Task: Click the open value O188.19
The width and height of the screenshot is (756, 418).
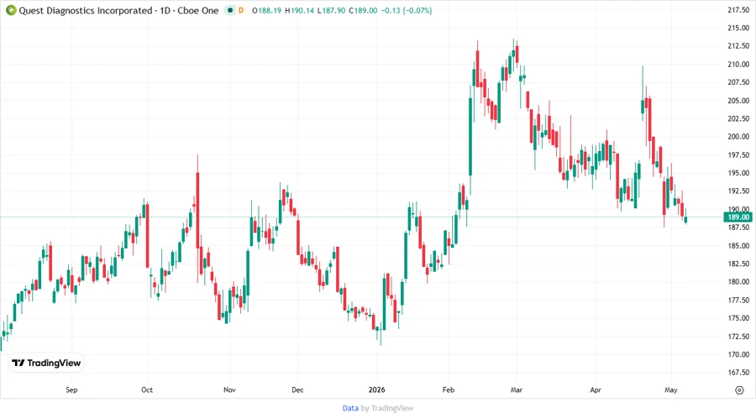Action: click(x=266, y=10)
